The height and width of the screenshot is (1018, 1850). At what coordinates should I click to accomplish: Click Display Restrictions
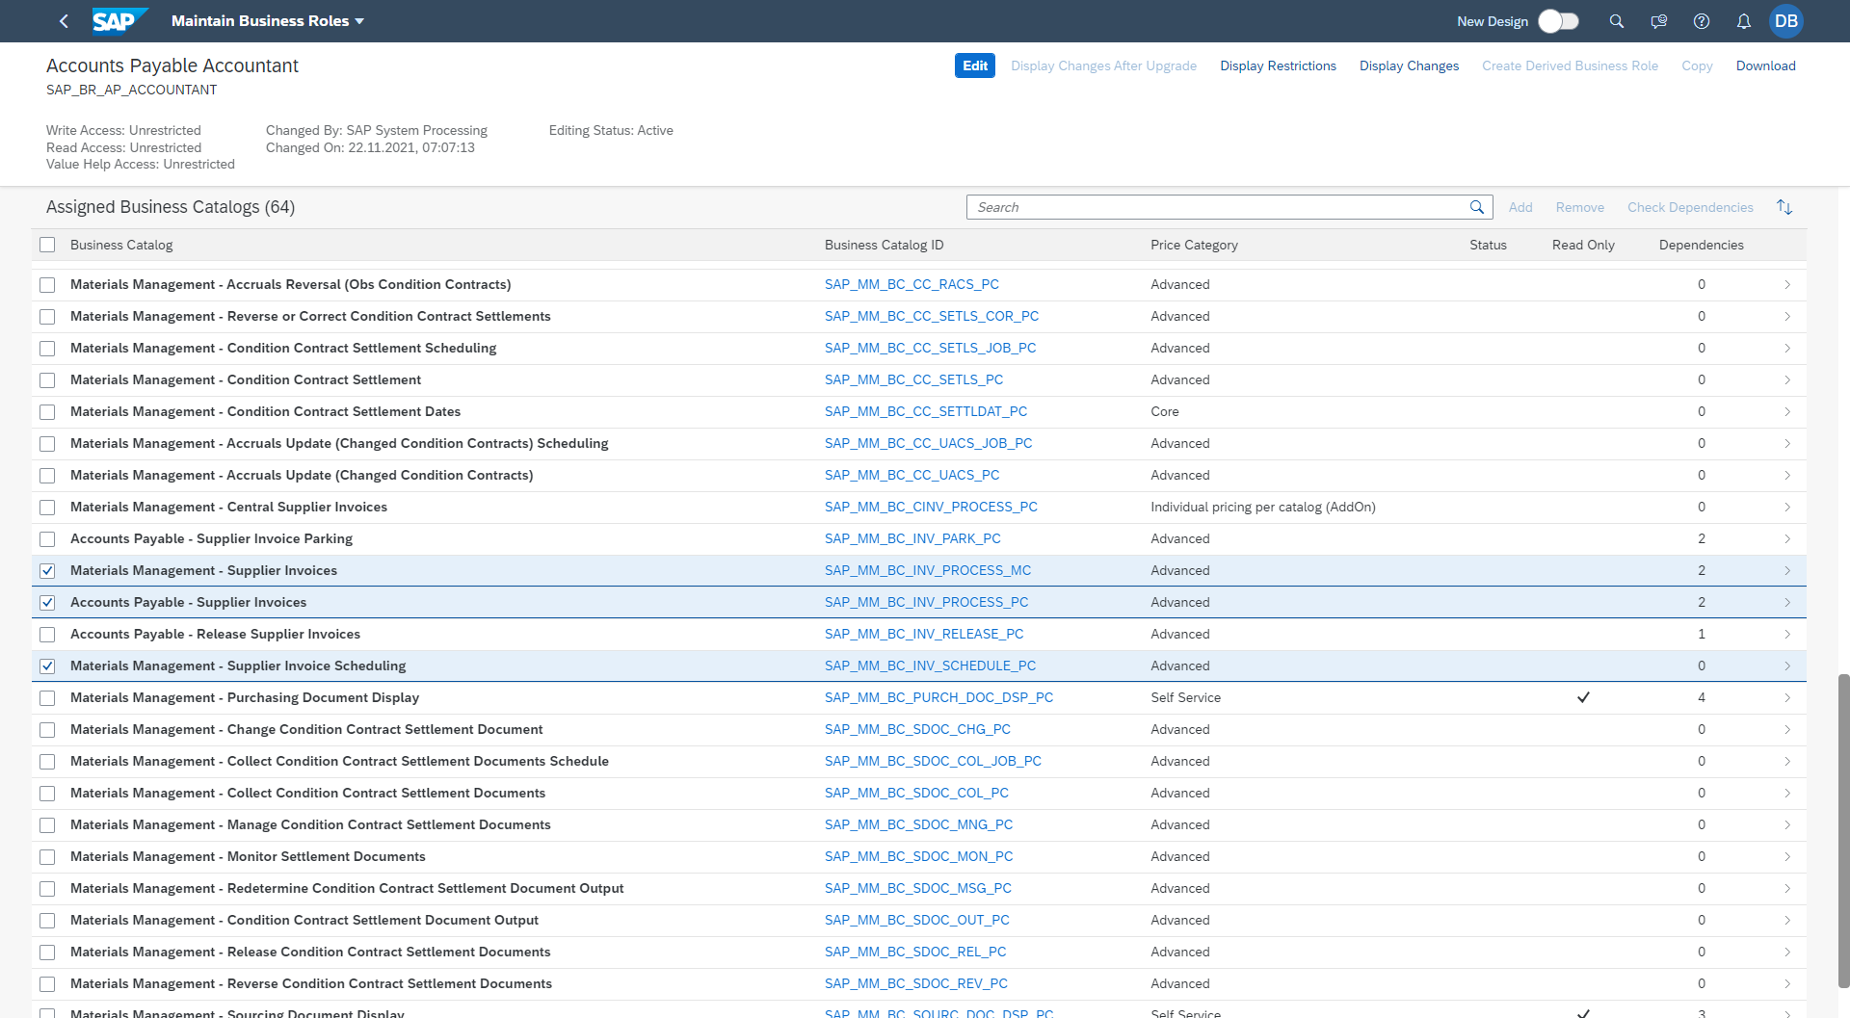pos(1278,65)
